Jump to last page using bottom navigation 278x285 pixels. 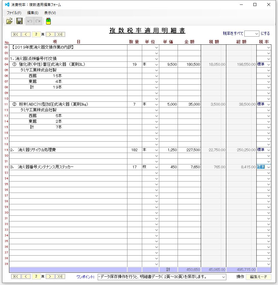[60, 277]
